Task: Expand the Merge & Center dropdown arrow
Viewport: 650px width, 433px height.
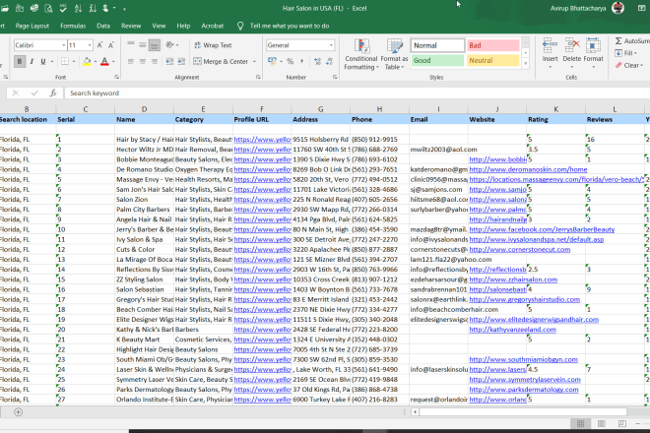Action: click(254, 61)
